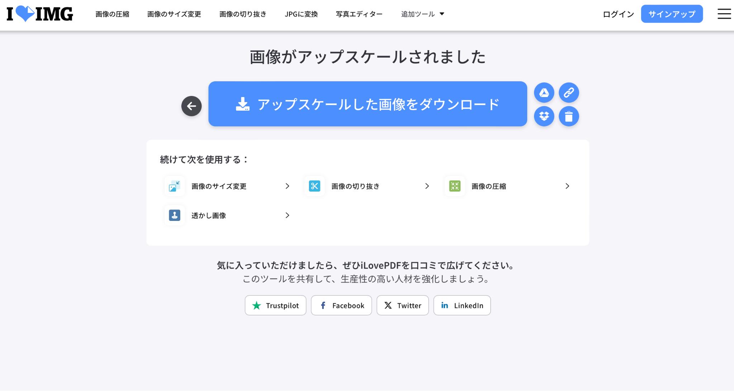
Task: Select 透かし画像 in continue section
Action: [x=209, y=216]
